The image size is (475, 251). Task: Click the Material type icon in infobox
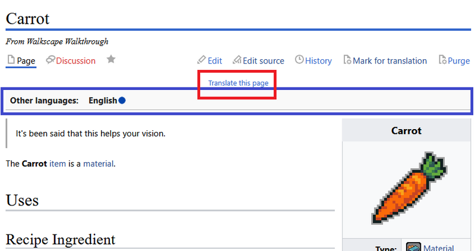pos(413,247)
